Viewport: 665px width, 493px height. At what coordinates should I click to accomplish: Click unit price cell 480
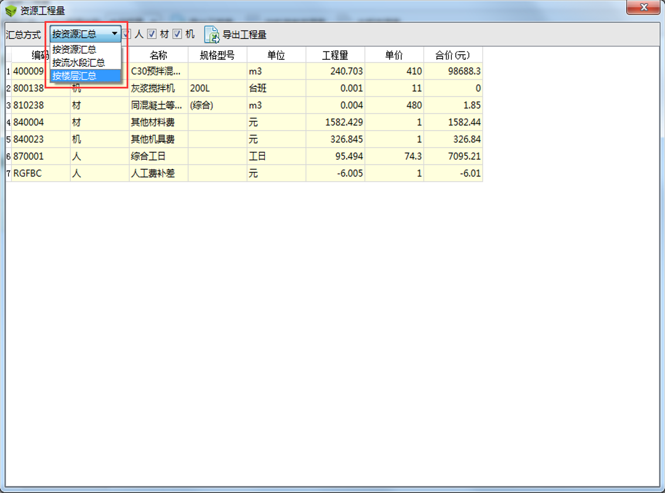click(x=394, y=105)
